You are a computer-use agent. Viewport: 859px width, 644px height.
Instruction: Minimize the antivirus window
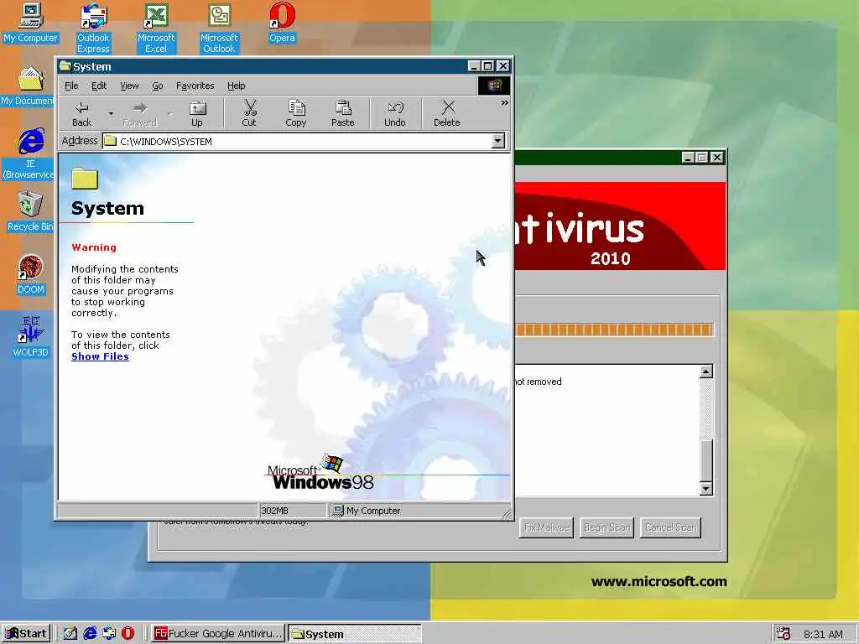point(688,158)
